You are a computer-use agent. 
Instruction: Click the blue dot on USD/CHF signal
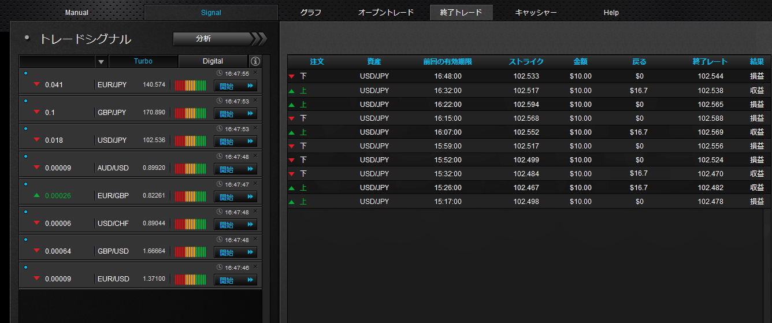pos(25,212)
